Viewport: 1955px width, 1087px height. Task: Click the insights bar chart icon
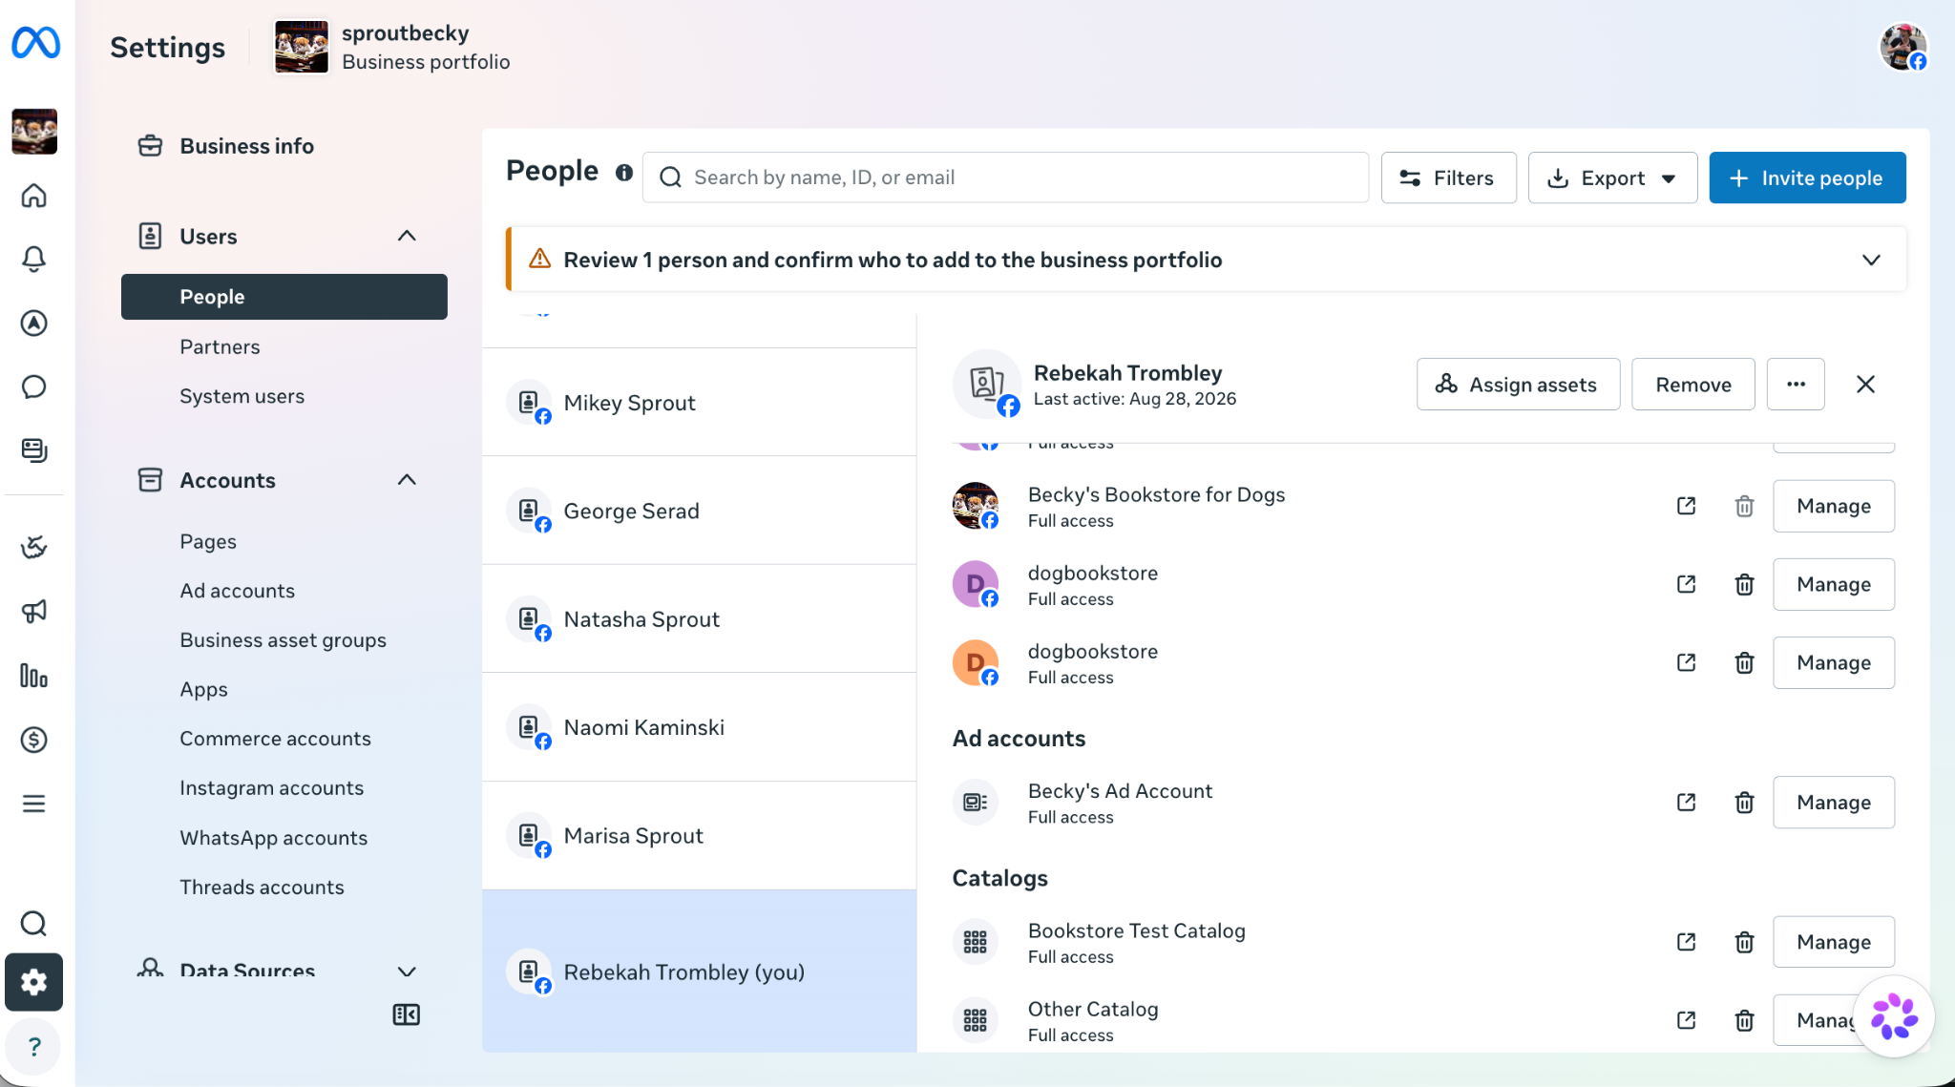point(34,676)
